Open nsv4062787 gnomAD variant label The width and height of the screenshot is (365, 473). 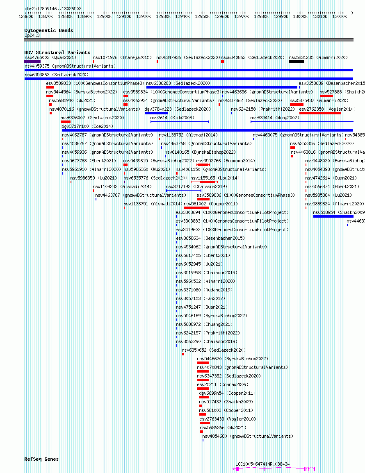pos(107,135)
